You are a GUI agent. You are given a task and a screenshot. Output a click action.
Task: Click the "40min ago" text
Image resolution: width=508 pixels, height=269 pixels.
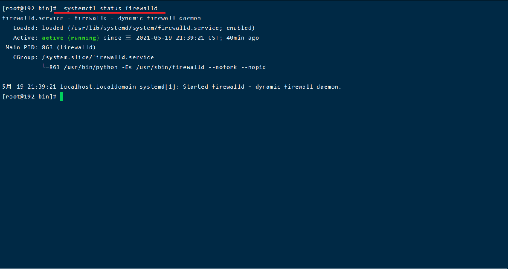(242, 38)
